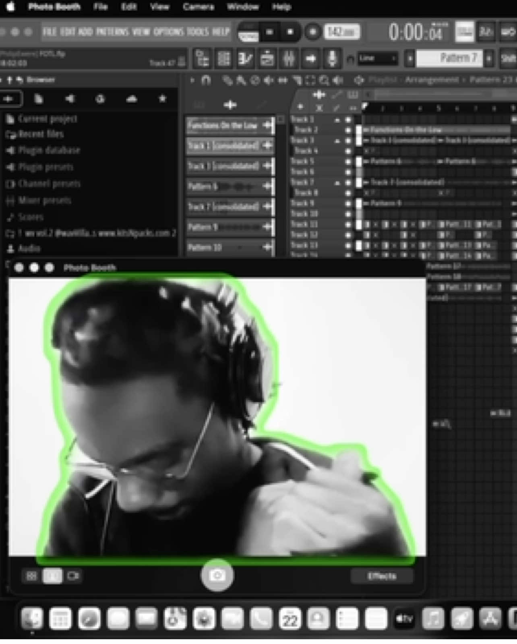The width and height of the screenshot is (517, 644).
Task: Click the play/pause transport button
Action: pos(270,32)
